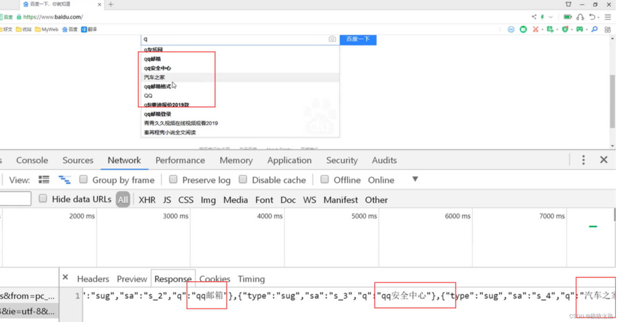
Task: Switch to the Sources tab
Action: [x=78, y=160]
